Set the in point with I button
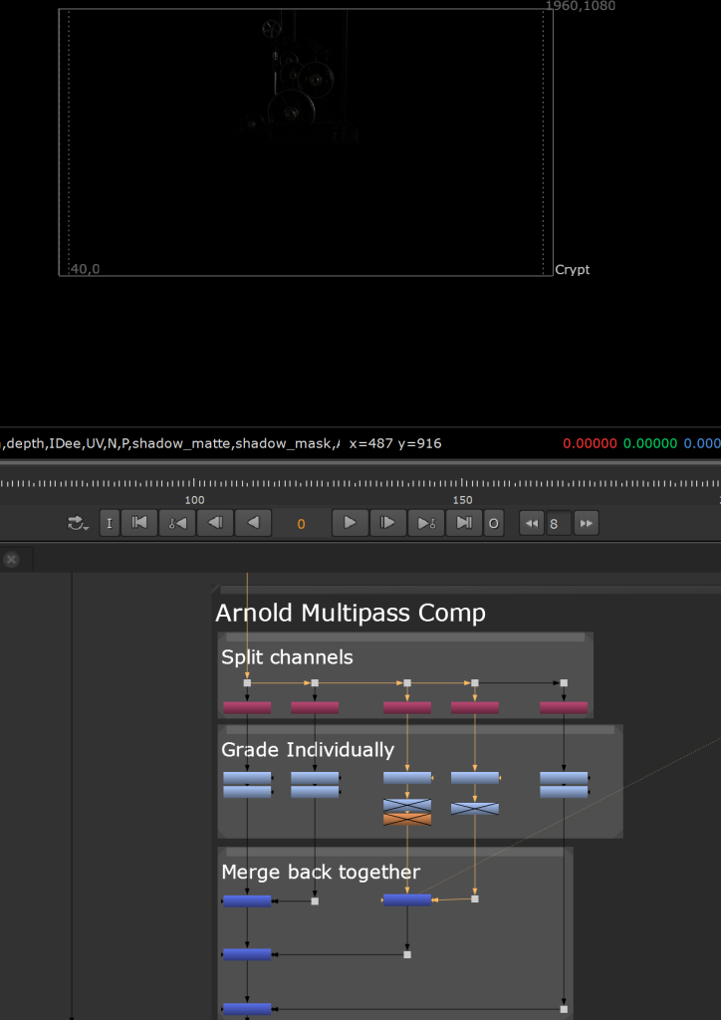The image size is (721, 1020). (110, 524)
